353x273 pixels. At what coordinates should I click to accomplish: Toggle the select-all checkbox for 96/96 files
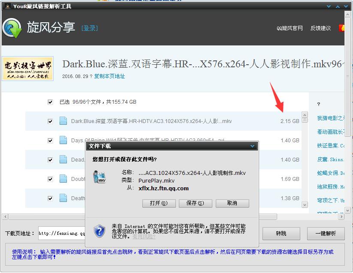pos(50,102)
